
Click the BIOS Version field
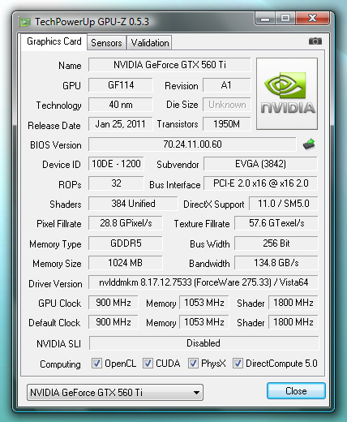[192, 144]
